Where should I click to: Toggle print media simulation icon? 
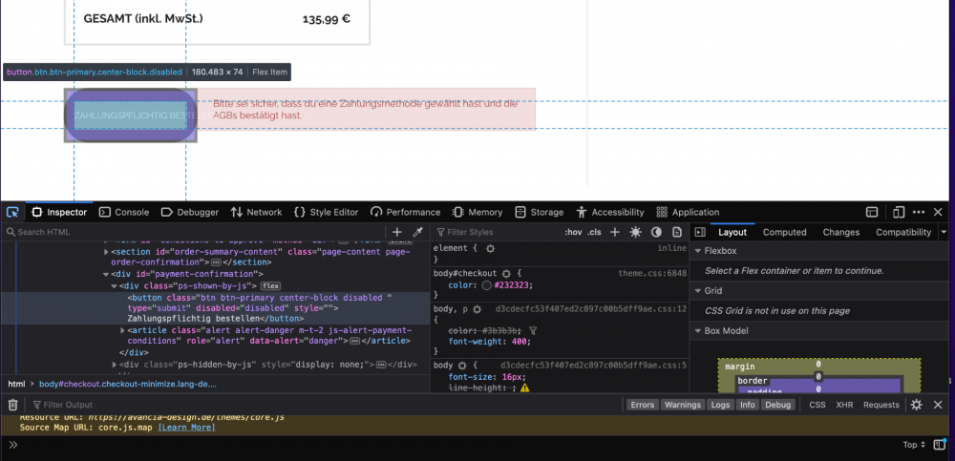coord(676,232)
